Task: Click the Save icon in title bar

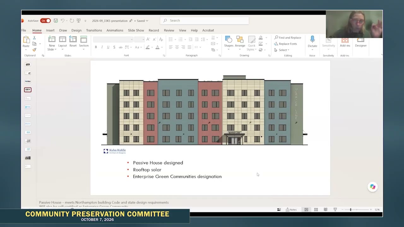Action: 56,20
